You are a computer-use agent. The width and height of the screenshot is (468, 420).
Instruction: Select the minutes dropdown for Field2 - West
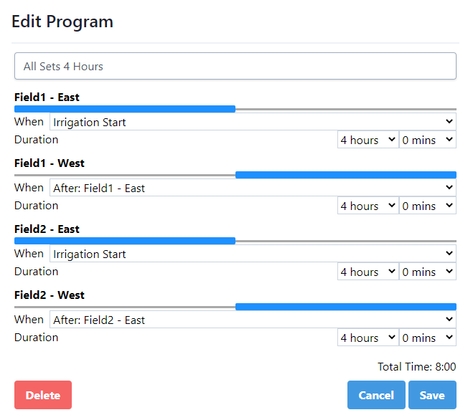click(427, 338)
